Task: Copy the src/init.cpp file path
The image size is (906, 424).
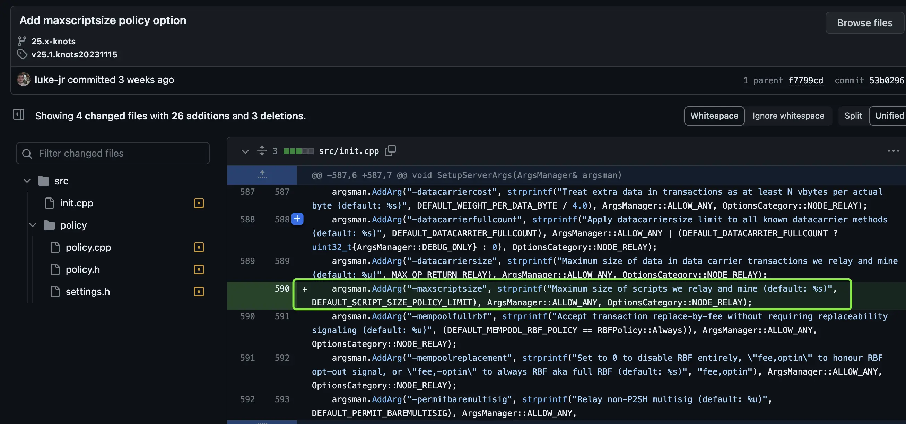Action: 390,150
